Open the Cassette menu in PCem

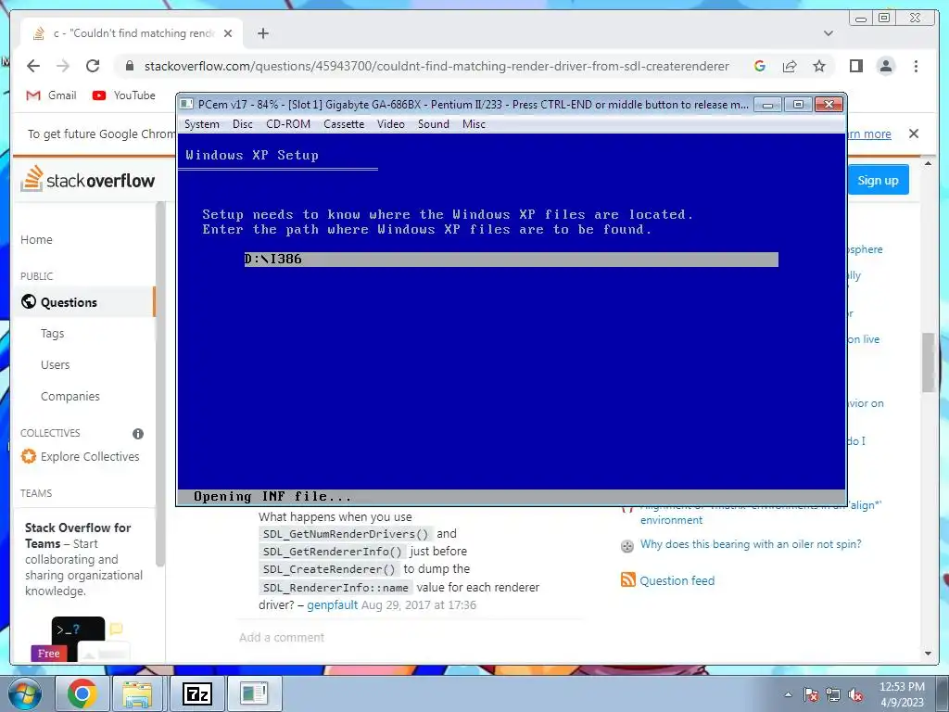tap(344, 124)
